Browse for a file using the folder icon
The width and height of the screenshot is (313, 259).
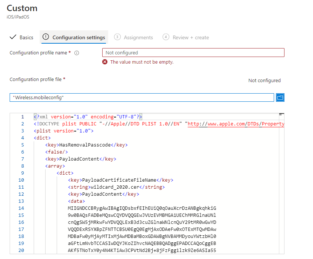(280, 97)
